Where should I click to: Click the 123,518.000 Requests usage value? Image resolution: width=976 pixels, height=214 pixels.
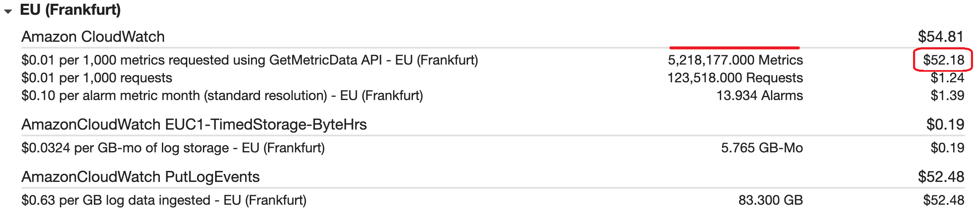tap(735, 78)
